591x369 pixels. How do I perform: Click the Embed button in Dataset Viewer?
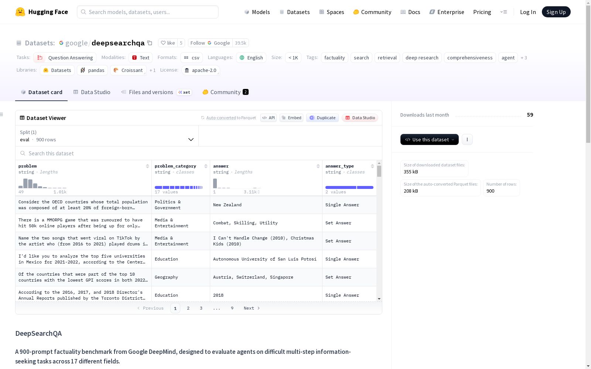click(292, 118)
